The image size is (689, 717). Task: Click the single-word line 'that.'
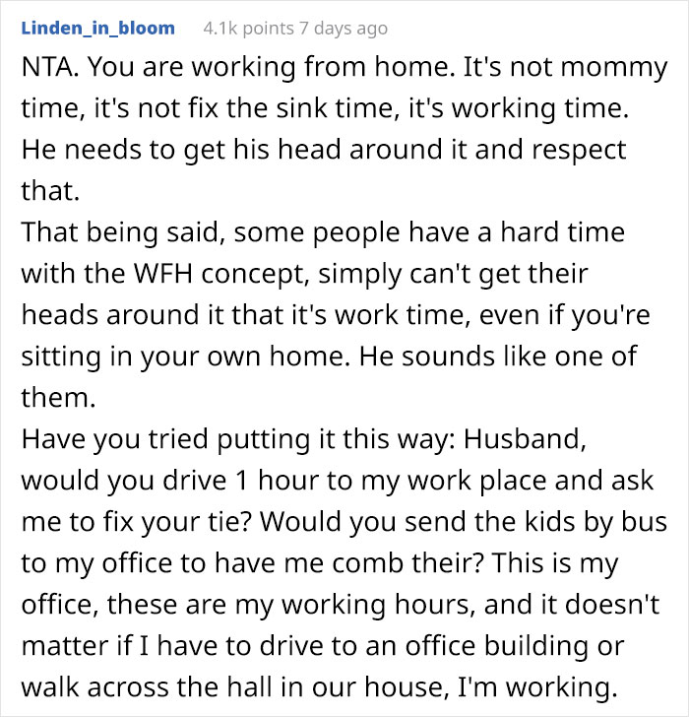click(50, 191)
